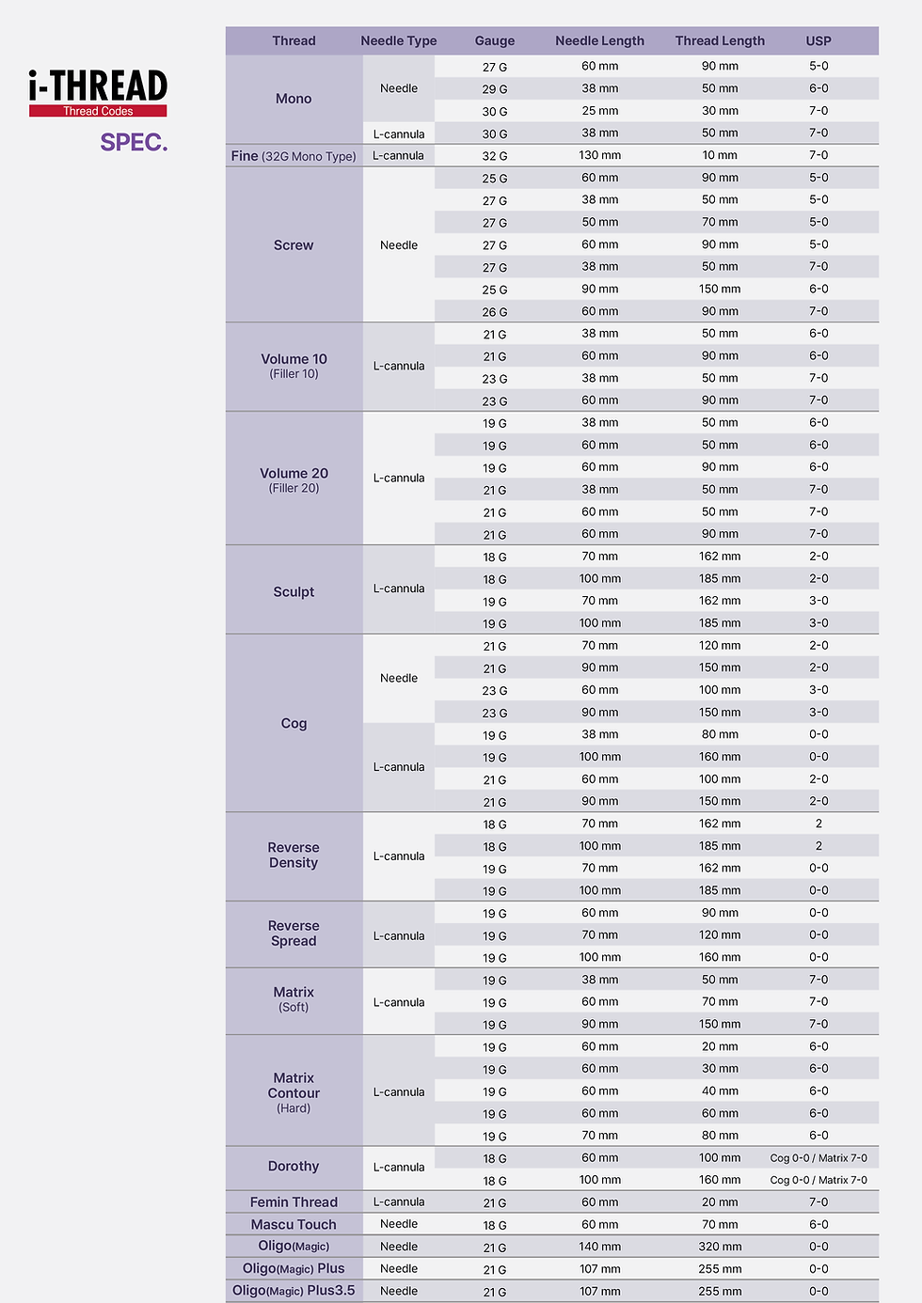Viewport: 922px width, 1303px height.
Task: Select the Mono thread category cell
Action: (294, 99)
